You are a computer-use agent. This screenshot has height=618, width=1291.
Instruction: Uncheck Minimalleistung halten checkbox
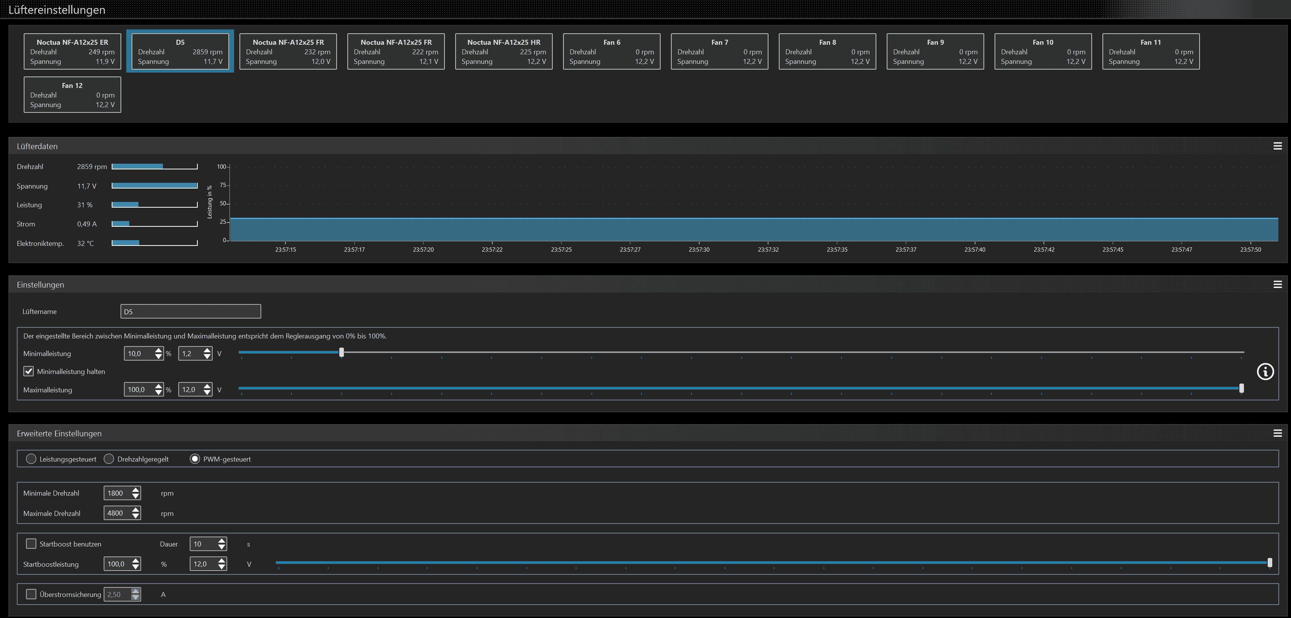29,371
